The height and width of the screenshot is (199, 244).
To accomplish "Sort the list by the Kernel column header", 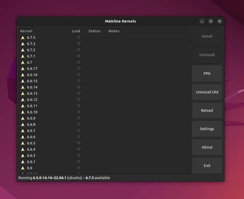I will point(26,31).
